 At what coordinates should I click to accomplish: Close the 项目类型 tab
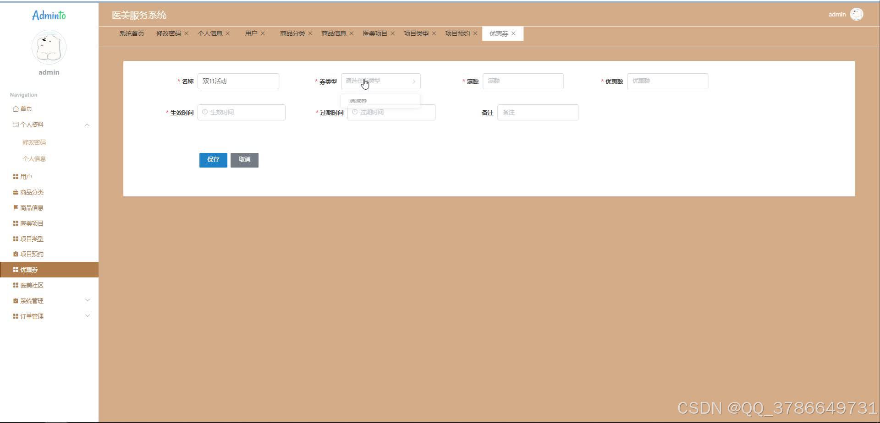coord(434,33)
